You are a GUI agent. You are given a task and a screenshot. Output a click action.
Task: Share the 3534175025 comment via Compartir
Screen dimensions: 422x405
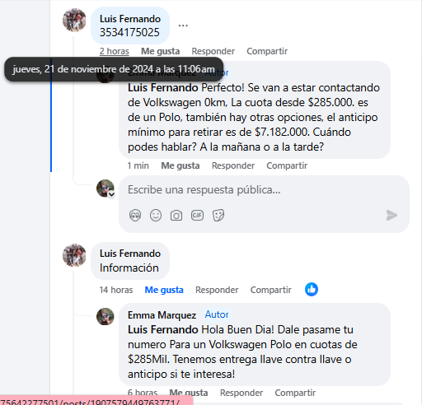[x=267, y=51]
